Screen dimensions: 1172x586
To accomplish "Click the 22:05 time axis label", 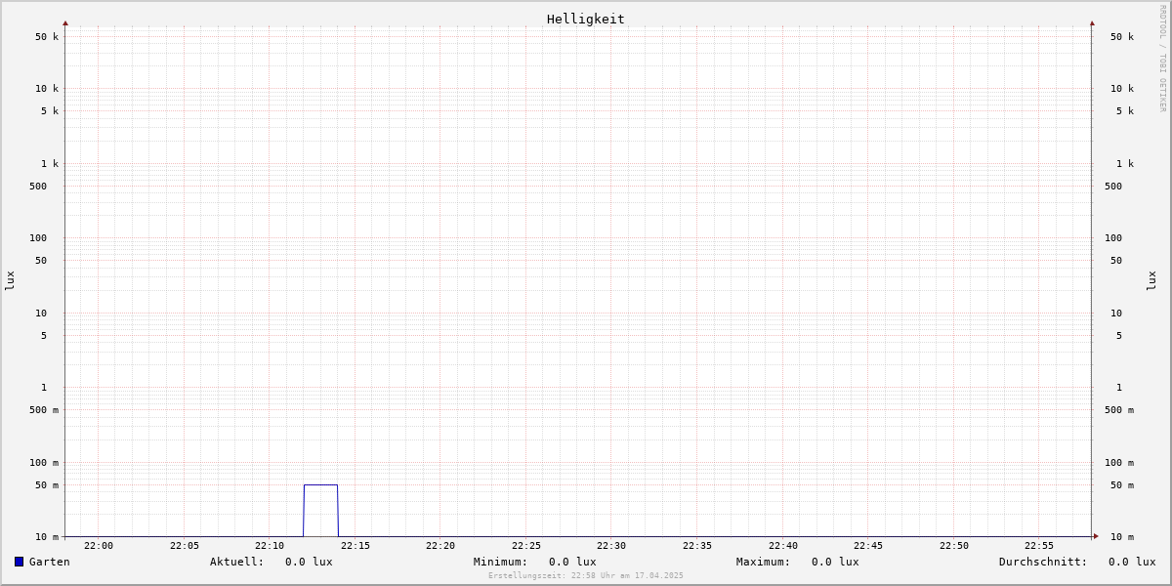I will (x=185, y=546).
